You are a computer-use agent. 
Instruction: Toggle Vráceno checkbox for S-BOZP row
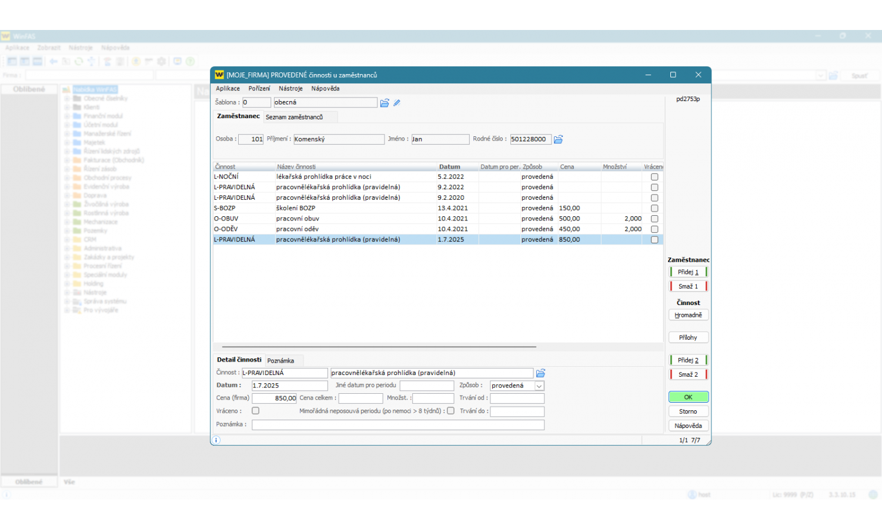tap(654, 208)
